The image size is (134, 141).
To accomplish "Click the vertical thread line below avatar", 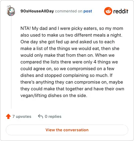I will pyautogui.click(x=11, y=63).
